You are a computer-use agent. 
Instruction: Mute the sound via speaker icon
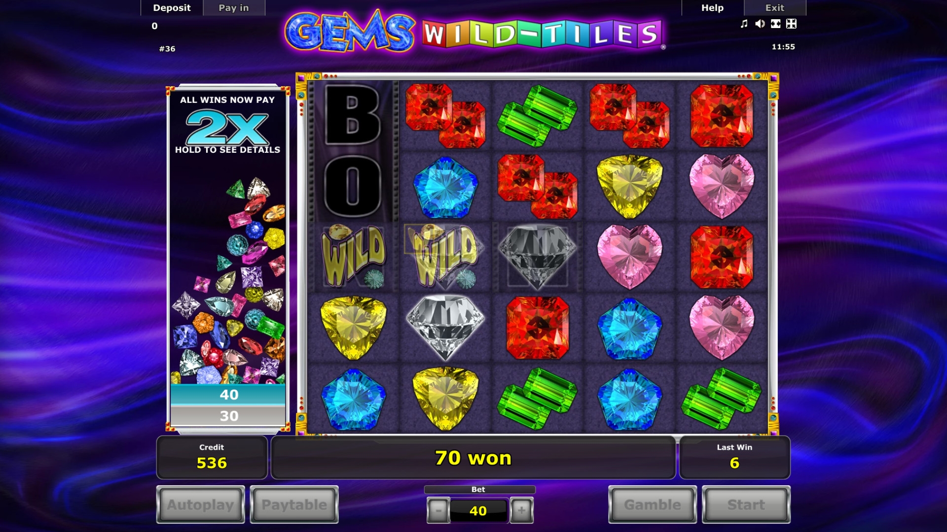tap(760, 24)
